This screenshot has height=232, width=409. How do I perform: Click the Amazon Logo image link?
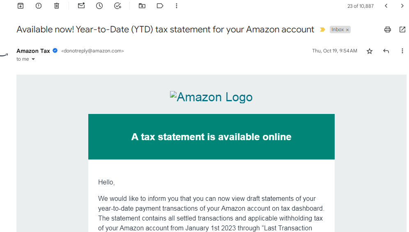(211, 97)
